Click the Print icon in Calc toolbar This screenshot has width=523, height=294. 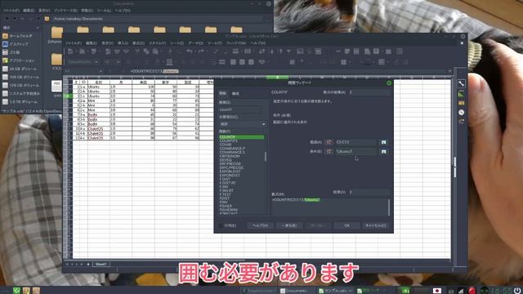[117, 51]
